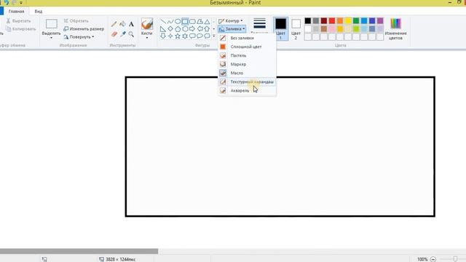Select the left arrow shape

200,29
